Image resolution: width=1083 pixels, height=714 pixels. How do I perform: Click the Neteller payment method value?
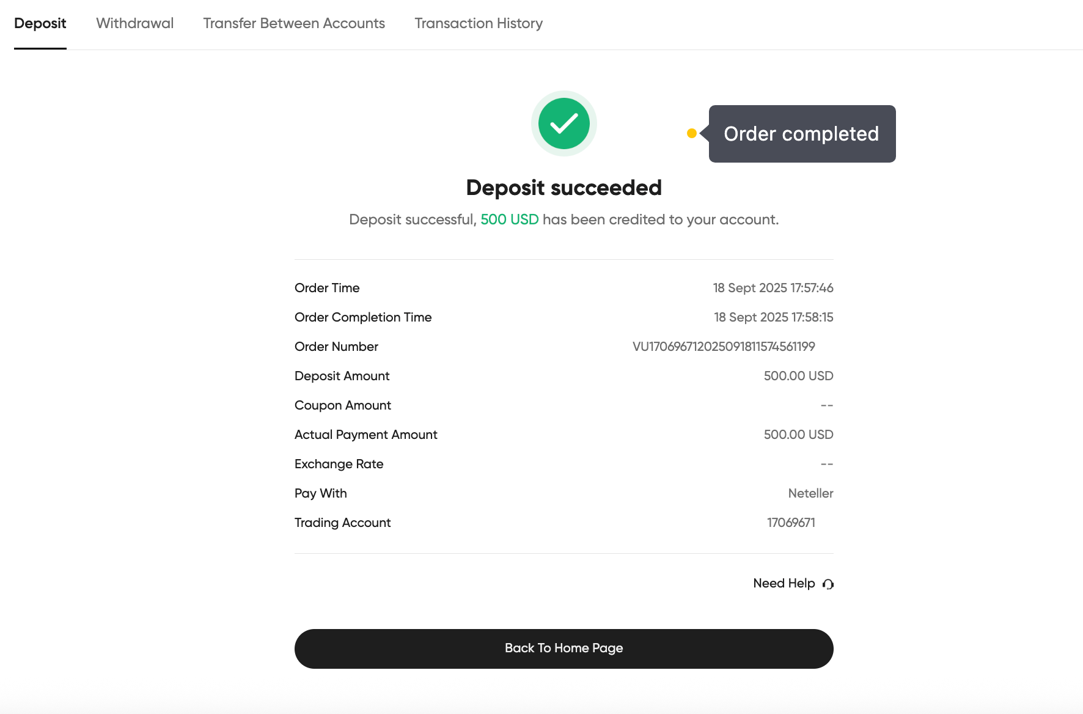click(x=810, y=493)
